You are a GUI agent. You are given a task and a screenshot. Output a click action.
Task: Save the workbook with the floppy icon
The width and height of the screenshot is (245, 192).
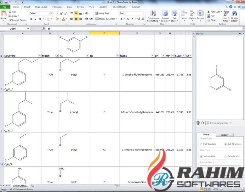(6, 2)
